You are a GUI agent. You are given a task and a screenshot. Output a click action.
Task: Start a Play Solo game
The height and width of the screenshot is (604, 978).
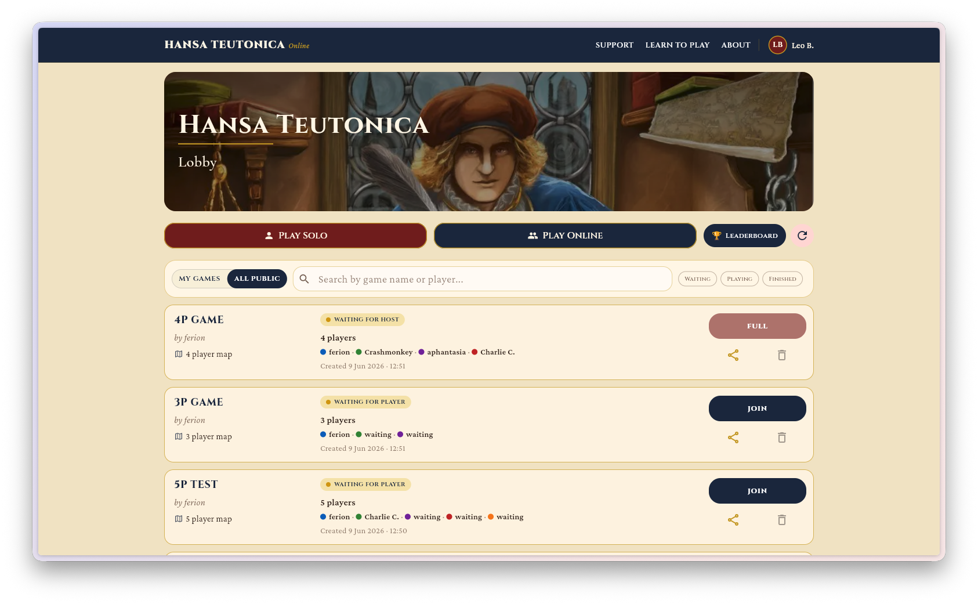coord(295,236)
